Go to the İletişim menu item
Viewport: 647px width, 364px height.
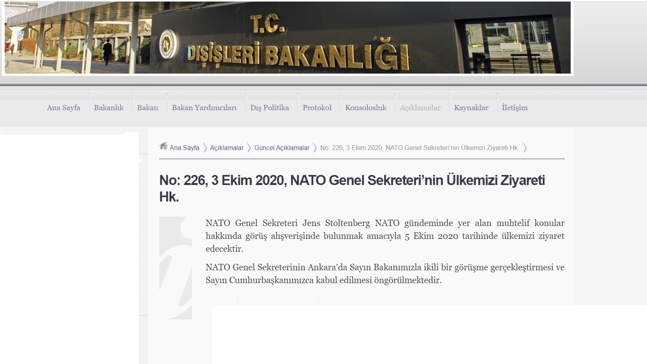pos(515,107)
